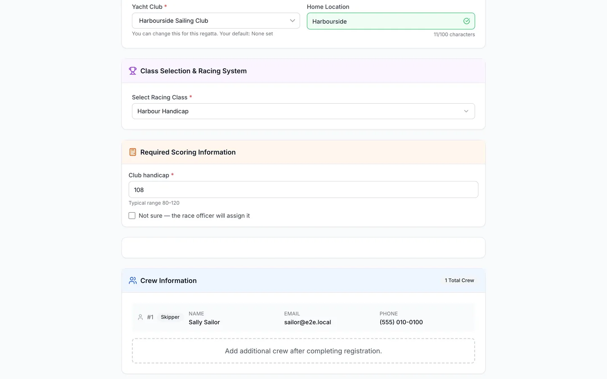Click the sailor@e2e.local email text
Viewport: 607px width, 379px height.
(x=308, y=322)
